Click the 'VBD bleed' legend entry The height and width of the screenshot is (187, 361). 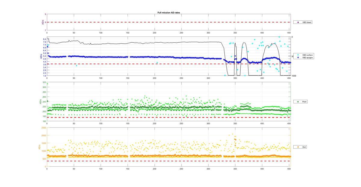(303, 22)
